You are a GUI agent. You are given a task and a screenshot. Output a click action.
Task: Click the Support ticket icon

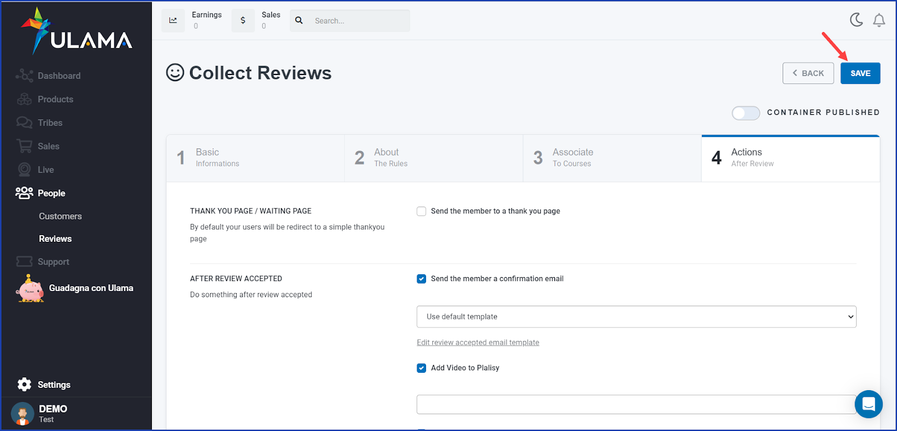coord(24,261)
